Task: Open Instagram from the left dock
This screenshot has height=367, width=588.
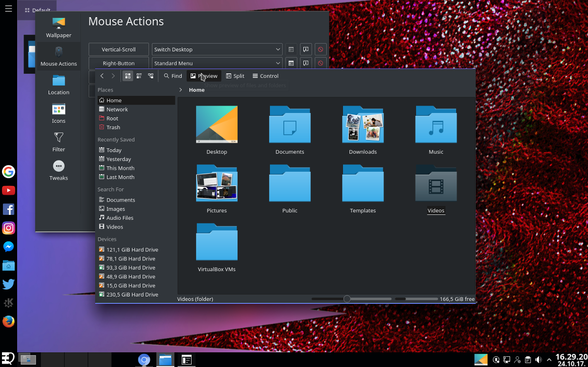Action: point(8,228)
